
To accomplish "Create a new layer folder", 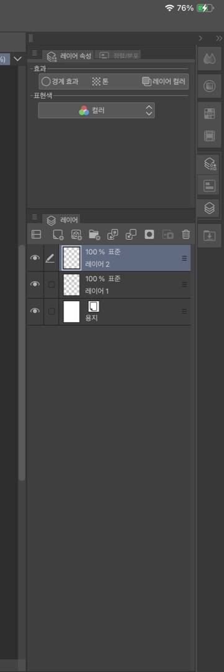I will pyautogui.click(x=94, y=235).
